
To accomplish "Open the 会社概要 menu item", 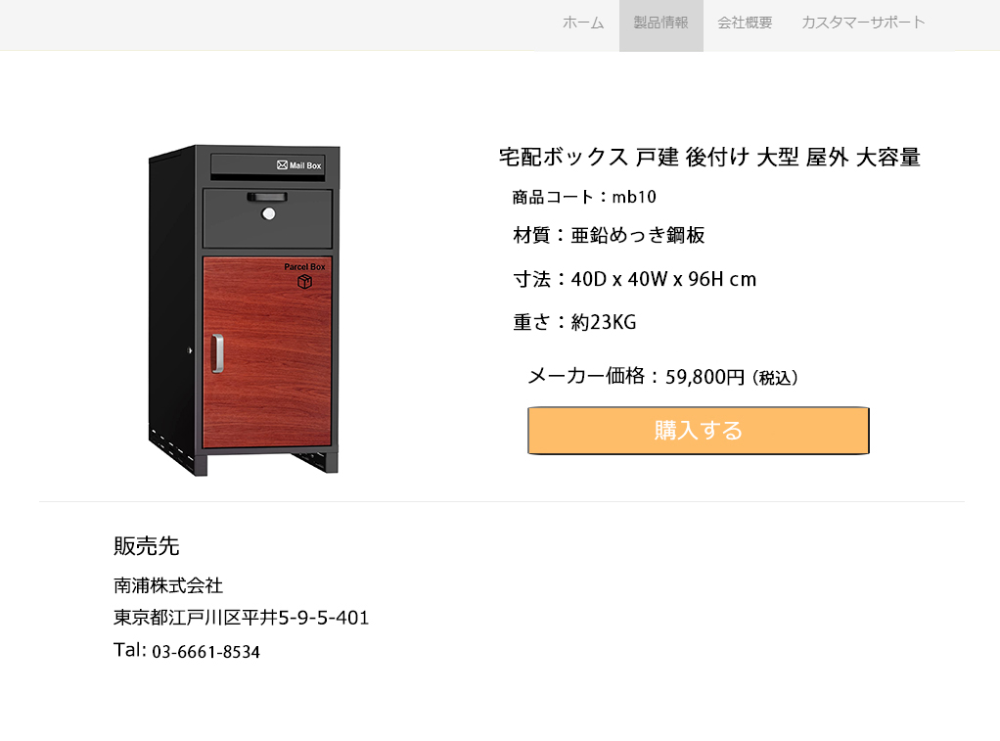I will [x=745, y=23].
